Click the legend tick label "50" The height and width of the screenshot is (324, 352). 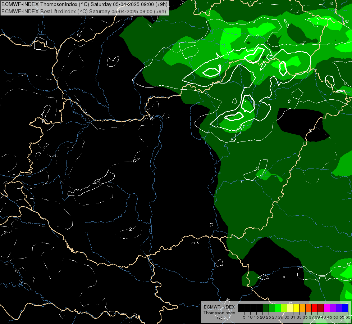(336, 317)
